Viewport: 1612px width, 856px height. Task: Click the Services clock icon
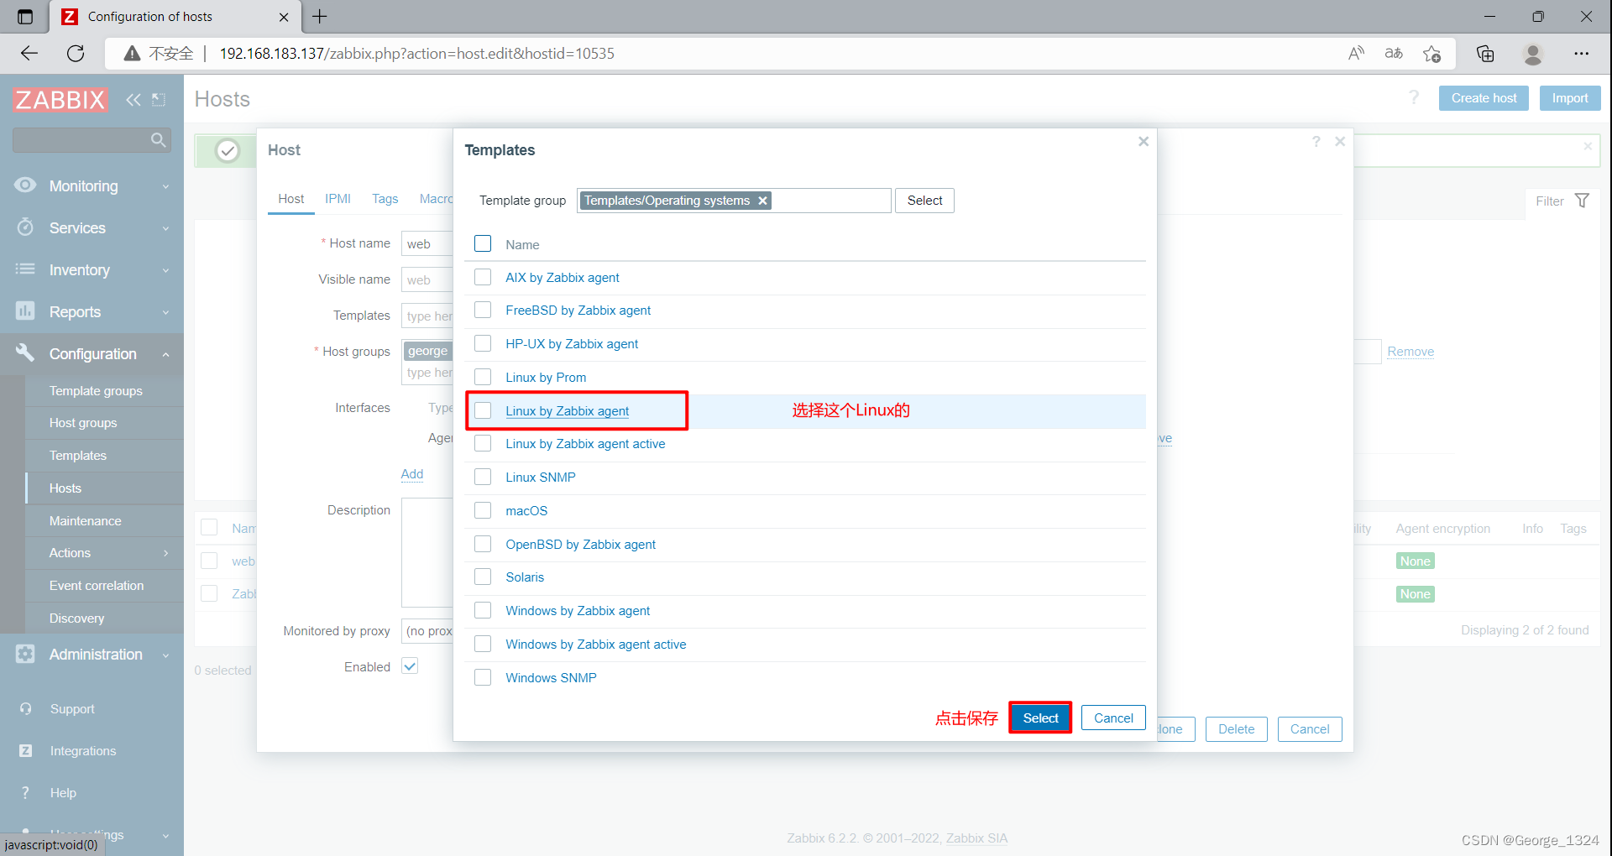point(25,227)
